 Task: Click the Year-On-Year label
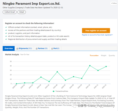coord(25,54)
